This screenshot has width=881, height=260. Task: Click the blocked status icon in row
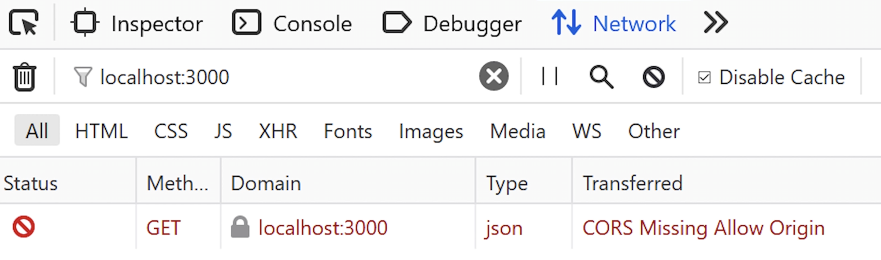24,227
